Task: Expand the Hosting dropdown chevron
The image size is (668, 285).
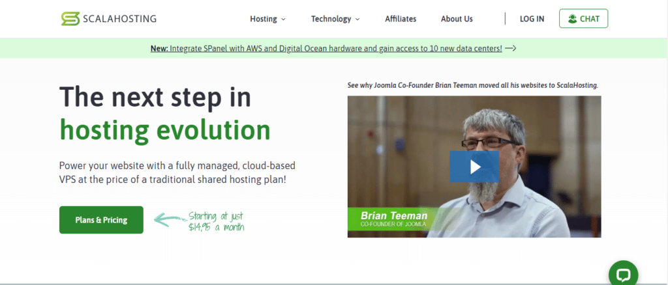Action: [x=283, y=19]
